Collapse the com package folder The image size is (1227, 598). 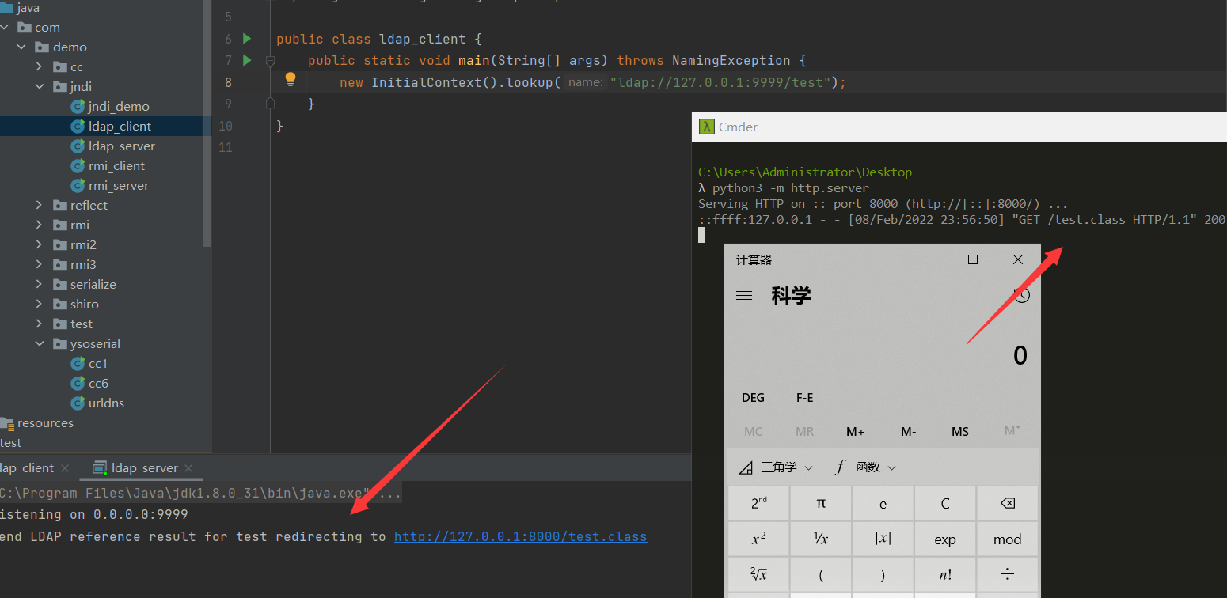click(6, 27)
